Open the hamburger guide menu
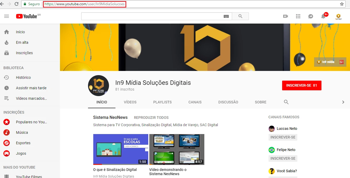 tap(7, 16)
